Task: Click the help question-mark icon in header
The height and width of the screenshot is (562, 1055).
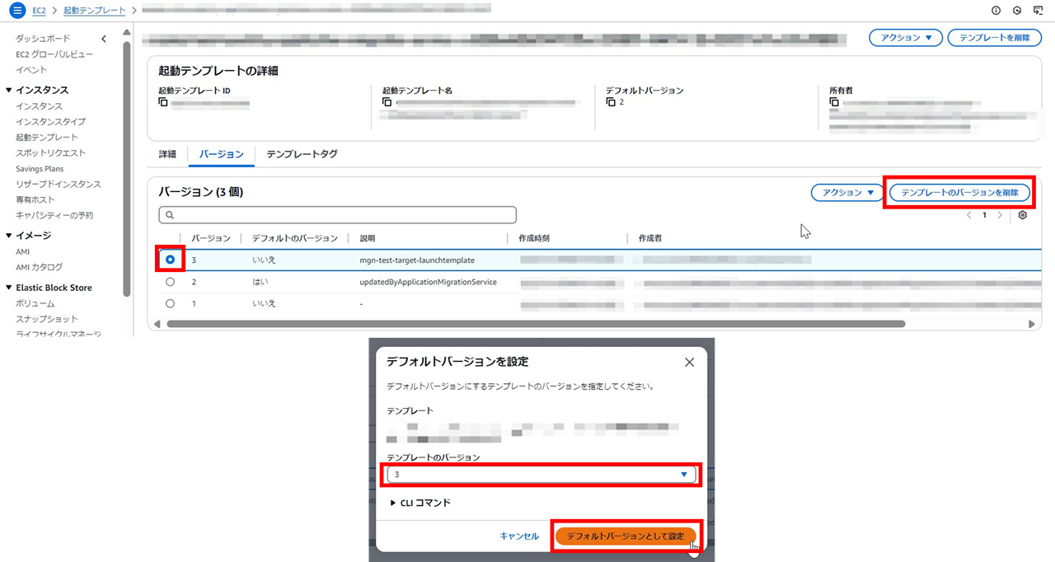Action: pos(996,11)
